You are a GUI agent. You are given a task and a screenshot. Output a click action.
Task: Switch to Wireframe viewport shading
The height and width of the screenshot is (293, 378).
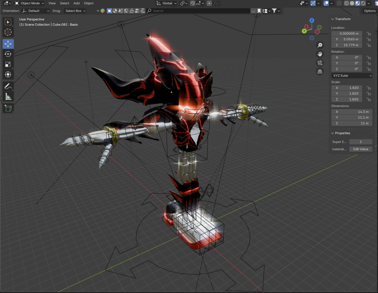(346, 3)
